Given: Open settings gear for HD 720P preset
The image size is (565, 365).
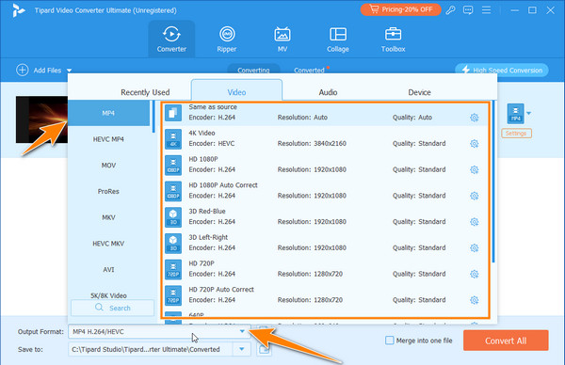Looking at the screenshot, I should tap(475, 274).
